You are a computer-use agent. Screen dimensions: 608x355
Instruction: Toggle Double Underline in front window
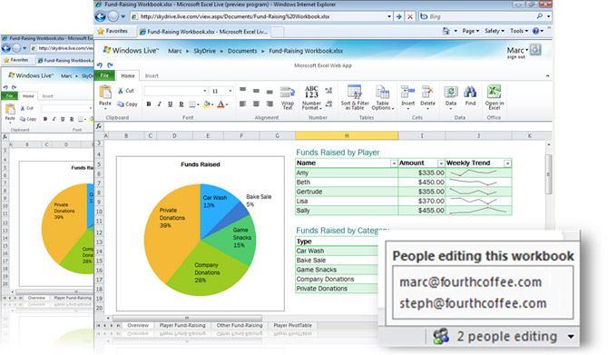[x=181, y=104]
